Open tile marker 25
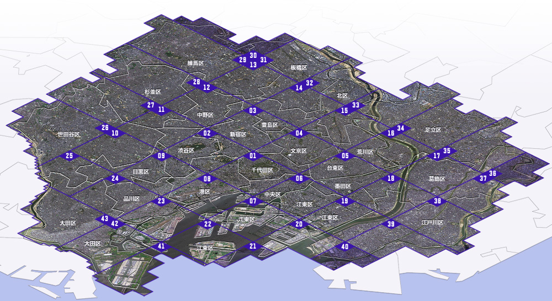Viewport: 552px width, 301px height. 70,155
